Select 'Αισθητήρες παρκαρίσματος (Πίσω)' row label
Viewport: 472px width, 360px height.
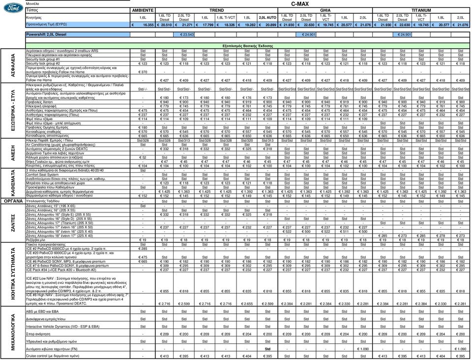tap(53, 115)
